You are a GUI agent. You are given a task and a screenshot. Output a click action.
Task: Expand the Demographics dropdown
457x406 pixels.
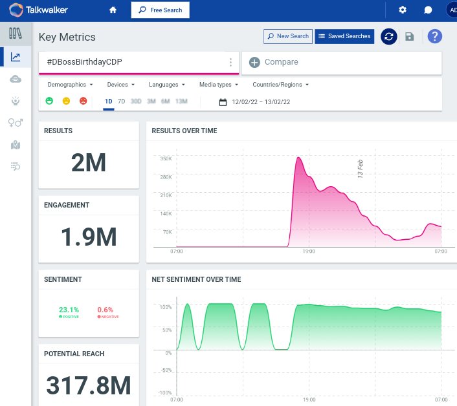pos(70,85)
